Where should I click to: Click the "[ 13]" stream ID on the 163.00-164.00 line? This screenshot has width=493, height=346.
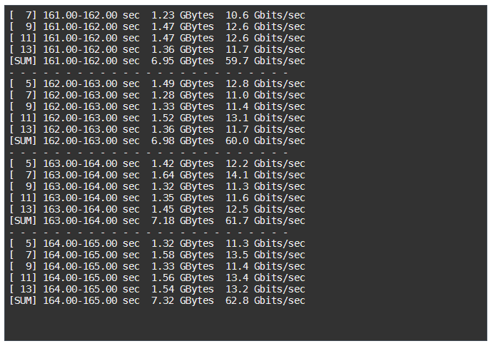[23, 209]
